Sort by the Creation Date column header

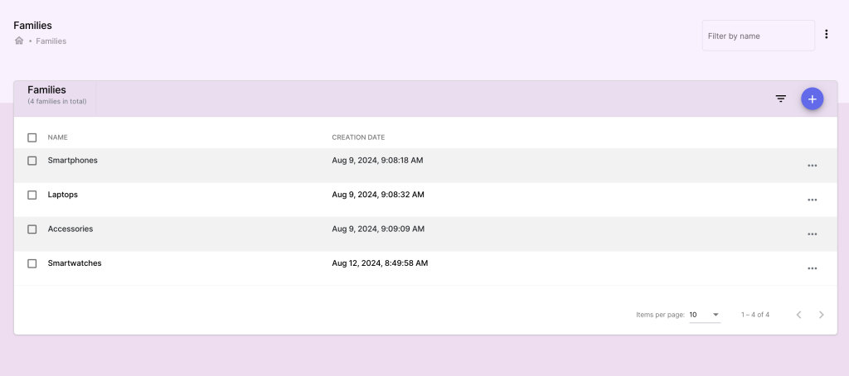[358, 137]
